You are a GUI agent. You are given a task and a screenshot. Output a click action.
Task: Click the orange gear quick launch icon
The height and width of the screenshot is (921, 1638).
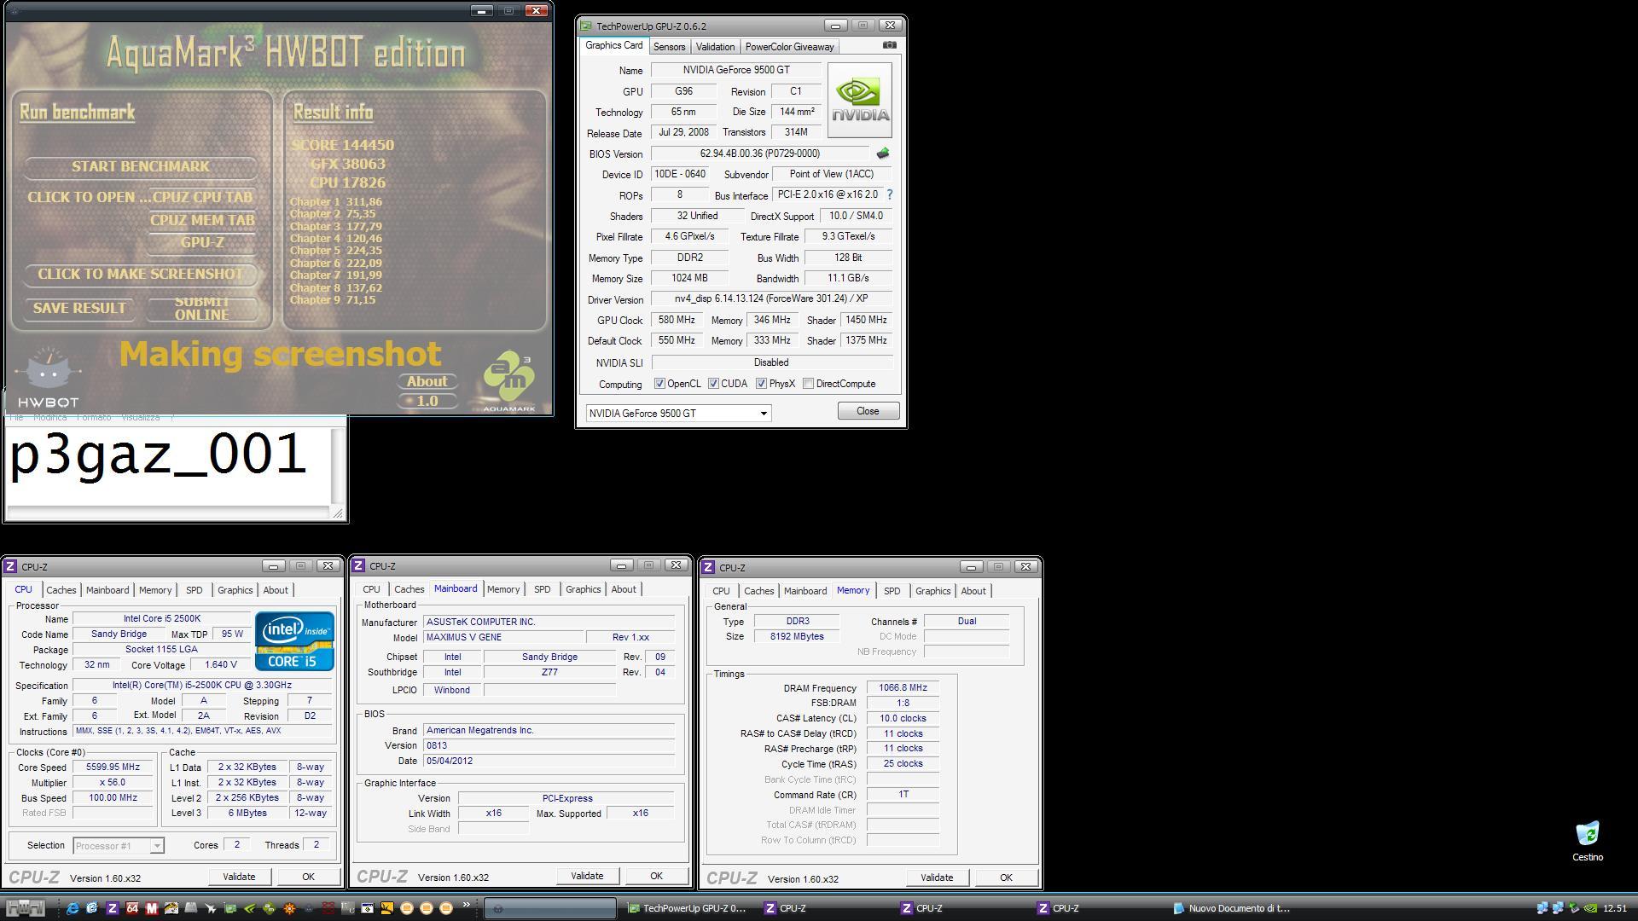click(x=289, y=908)
